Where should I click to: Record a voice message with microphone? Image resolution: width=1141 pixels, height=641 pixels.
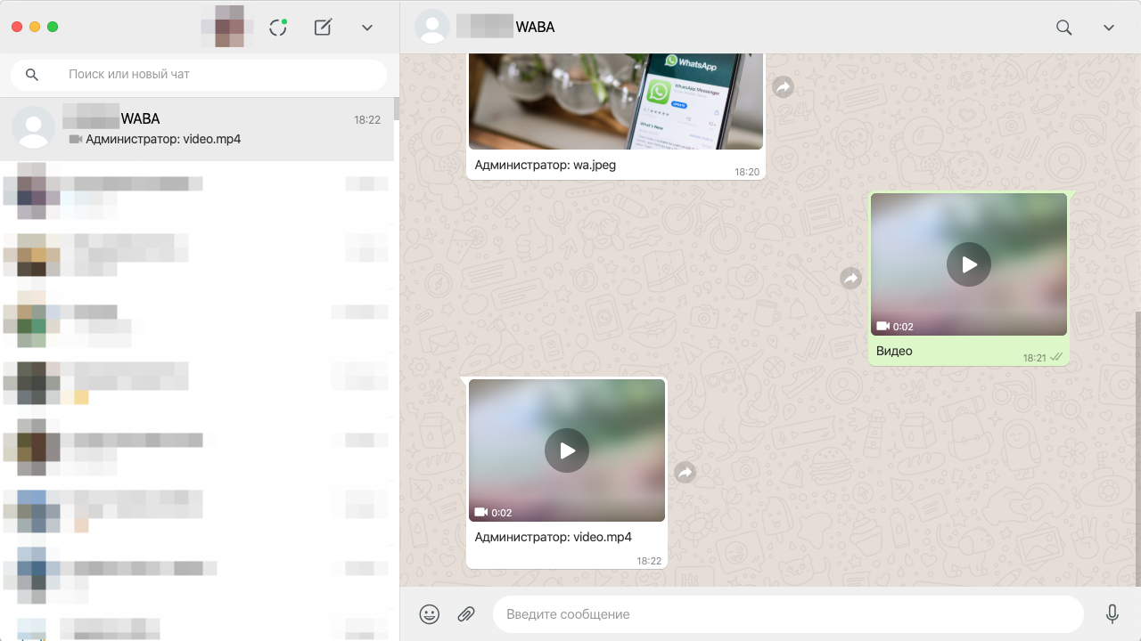tap(1112, 614)
